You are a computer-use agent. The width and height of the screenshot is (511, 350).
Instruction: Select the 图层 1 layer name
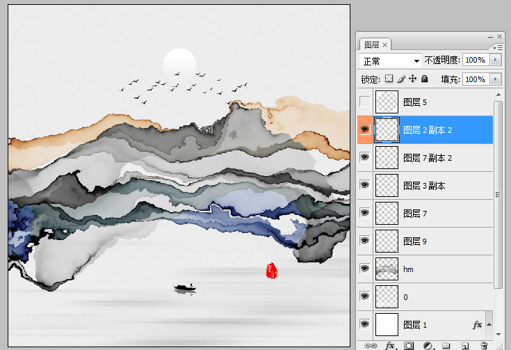coord(415,325)
